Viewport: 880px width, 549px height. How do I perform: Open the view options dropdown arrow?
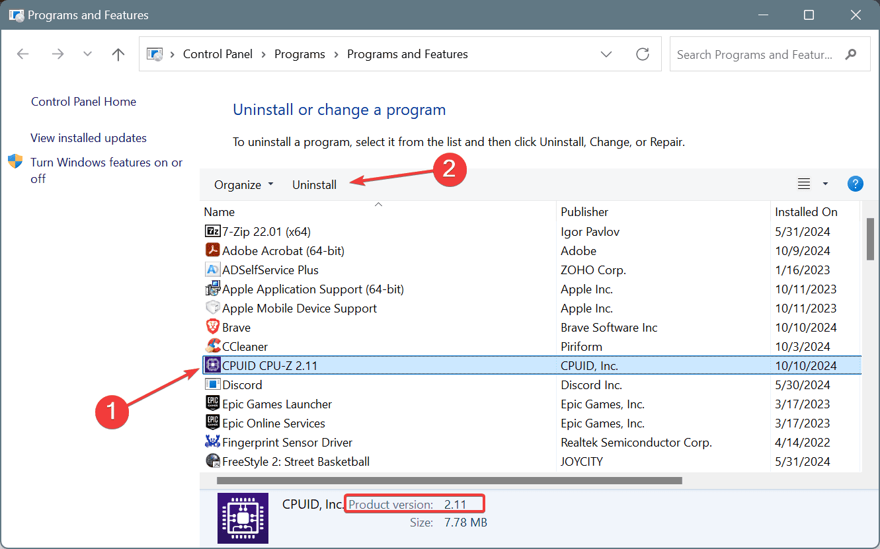[825, 184]
